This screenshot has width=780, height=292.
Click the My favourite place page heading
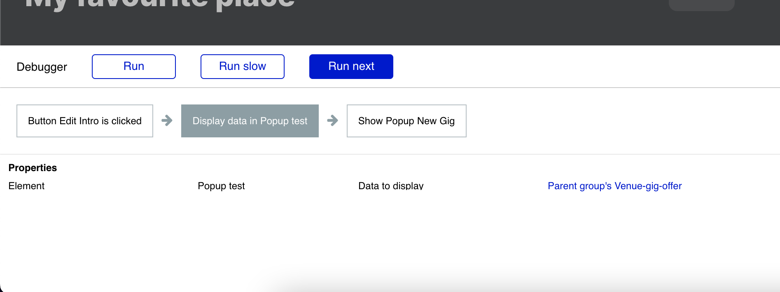160,4
